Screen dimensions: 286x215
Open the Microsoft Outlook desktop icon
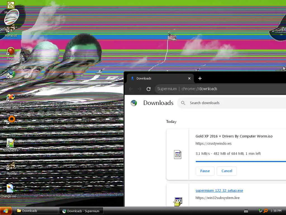tap(11, 10)
